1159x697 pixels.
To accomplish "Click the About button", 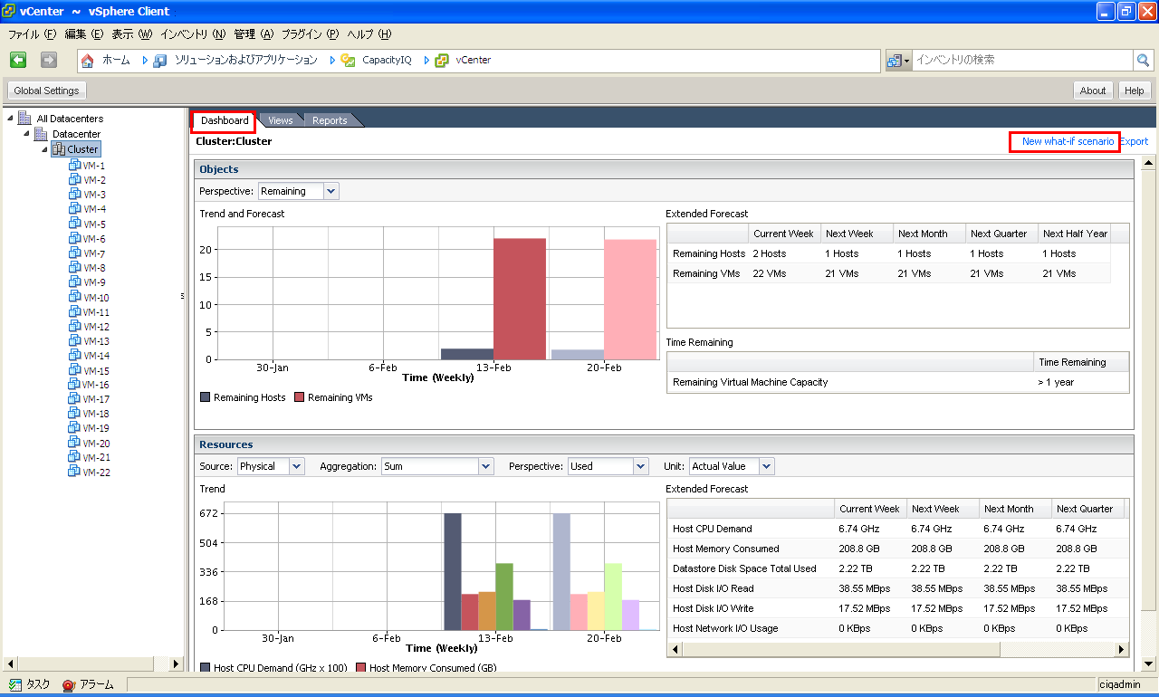I will click(1093, 91).
